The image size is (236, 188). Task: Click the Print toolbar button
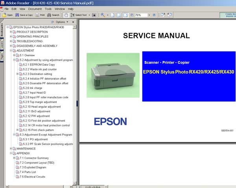[x=40, y=15]
